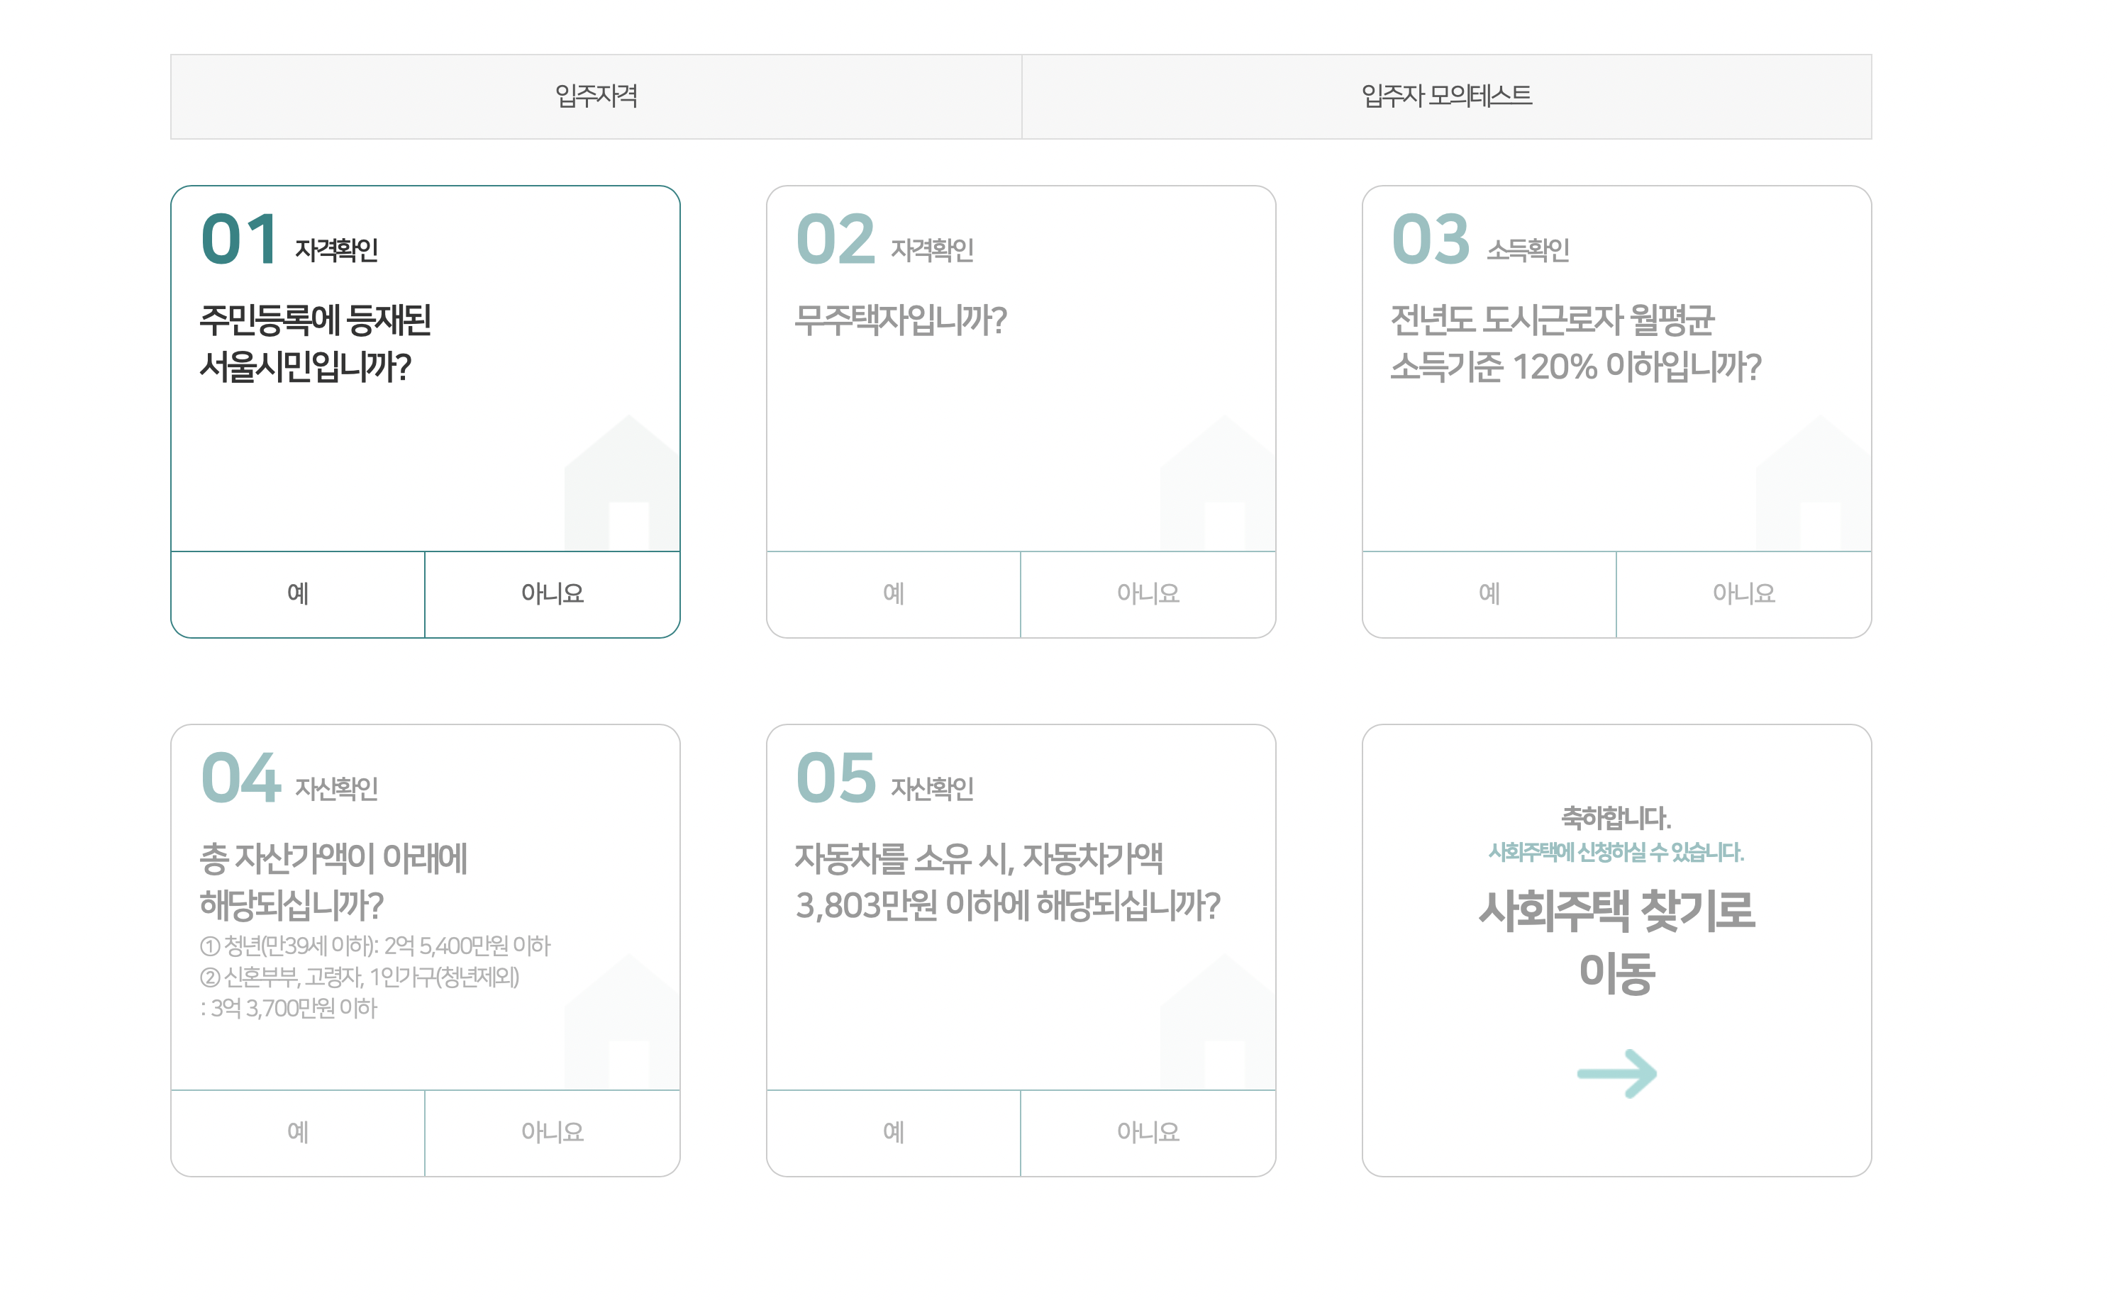Click 아니요 for car value question 05

tap(1148, 1131)
